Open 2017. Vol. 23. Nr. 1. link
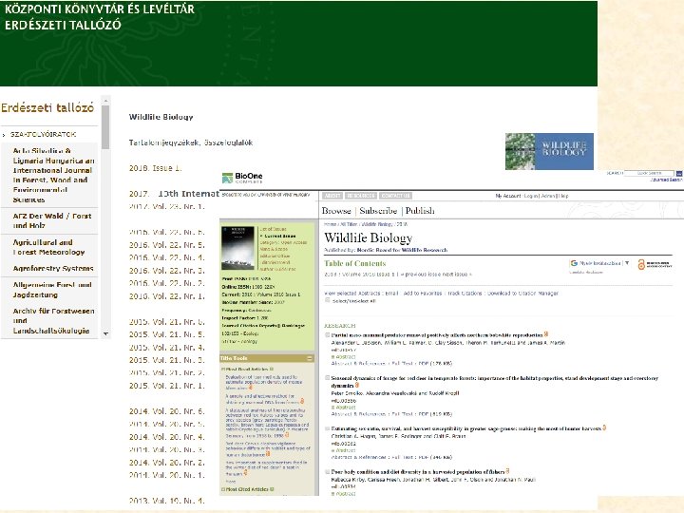This screenshot has width=684, height=513. (x=166, y=206)
